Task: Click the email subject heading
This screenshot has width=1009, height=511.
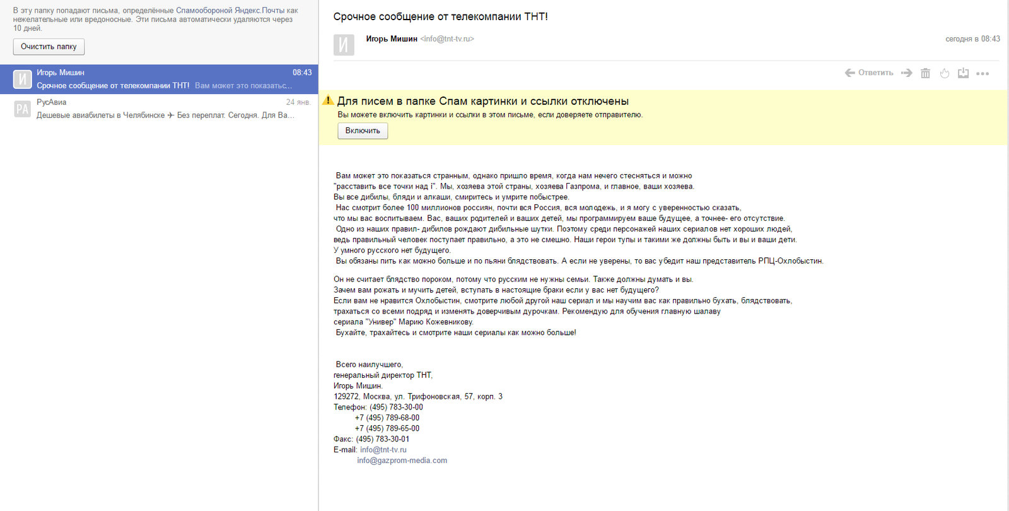Action: 440,16
